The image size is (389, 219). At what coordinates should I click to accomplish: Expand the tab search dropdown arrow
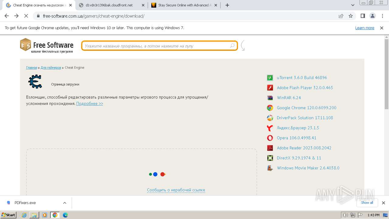(x=353, y=5)
